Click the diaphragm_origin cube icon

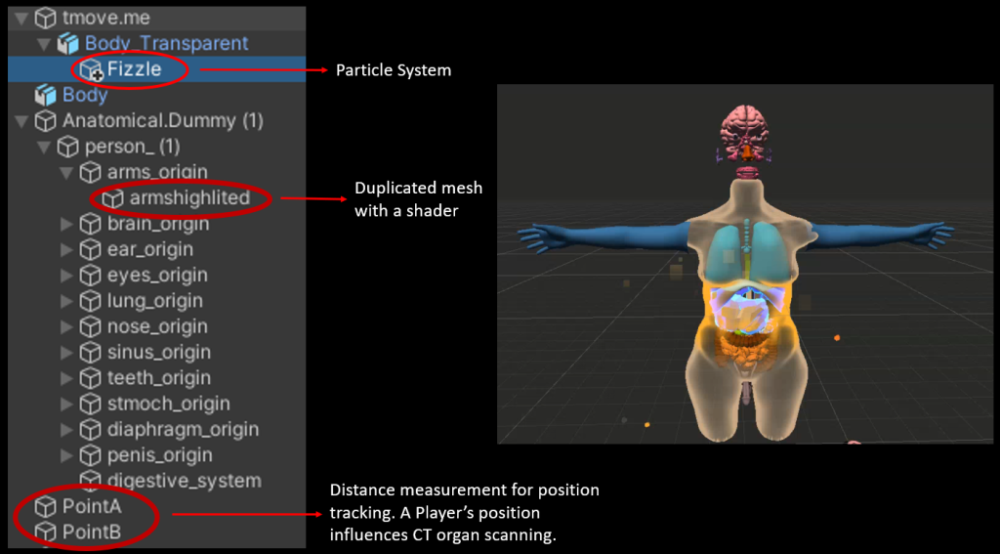click(91, 430)
